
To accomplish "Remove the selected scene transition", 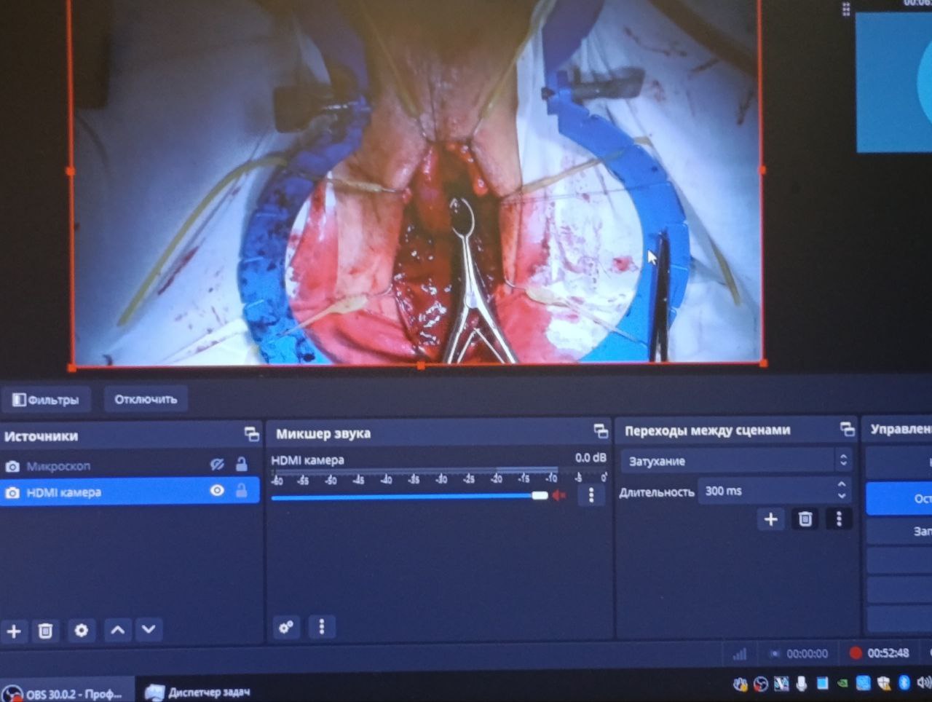I will [x=805, y=519].
